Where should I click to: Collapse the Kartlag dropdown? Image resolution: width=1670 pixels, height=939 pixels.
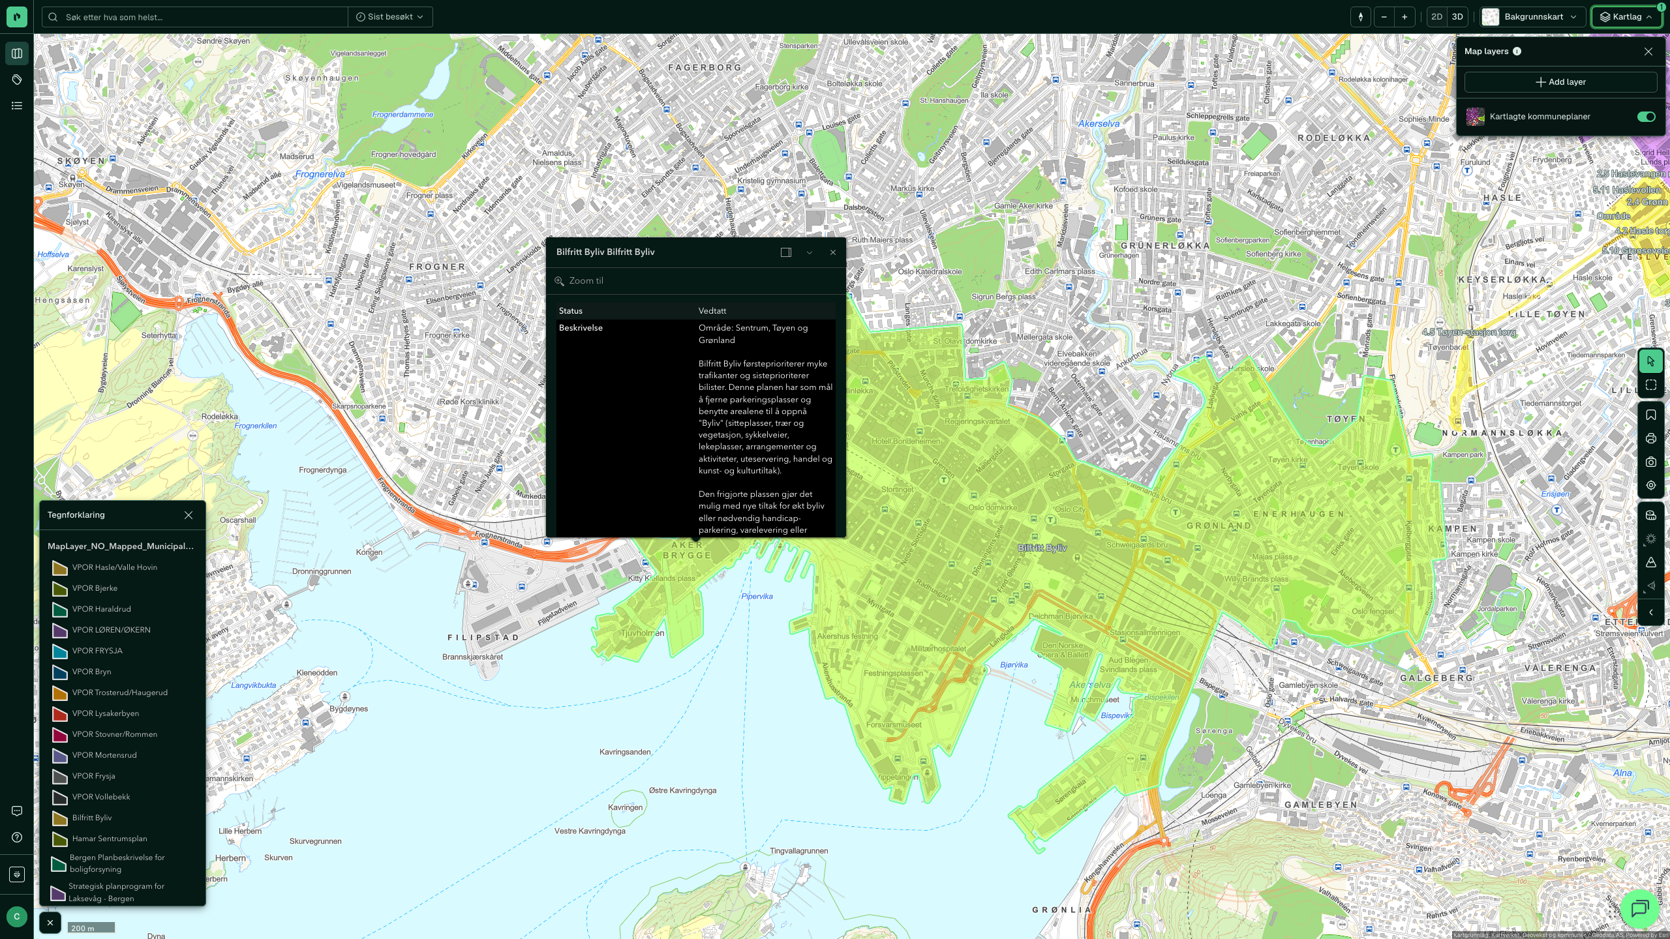pos(1626,17)
